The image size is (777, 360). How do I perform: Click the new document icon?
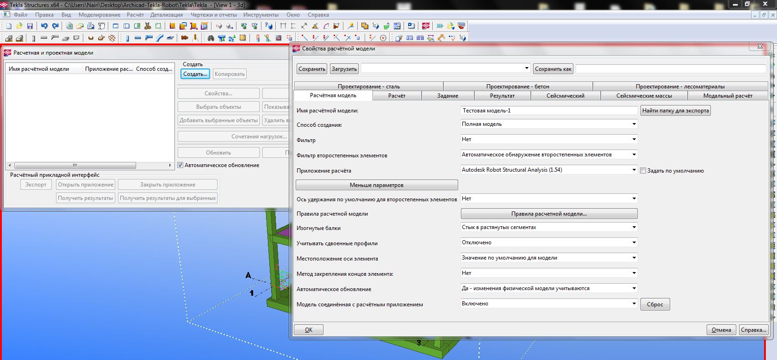[x=9, y=26]
